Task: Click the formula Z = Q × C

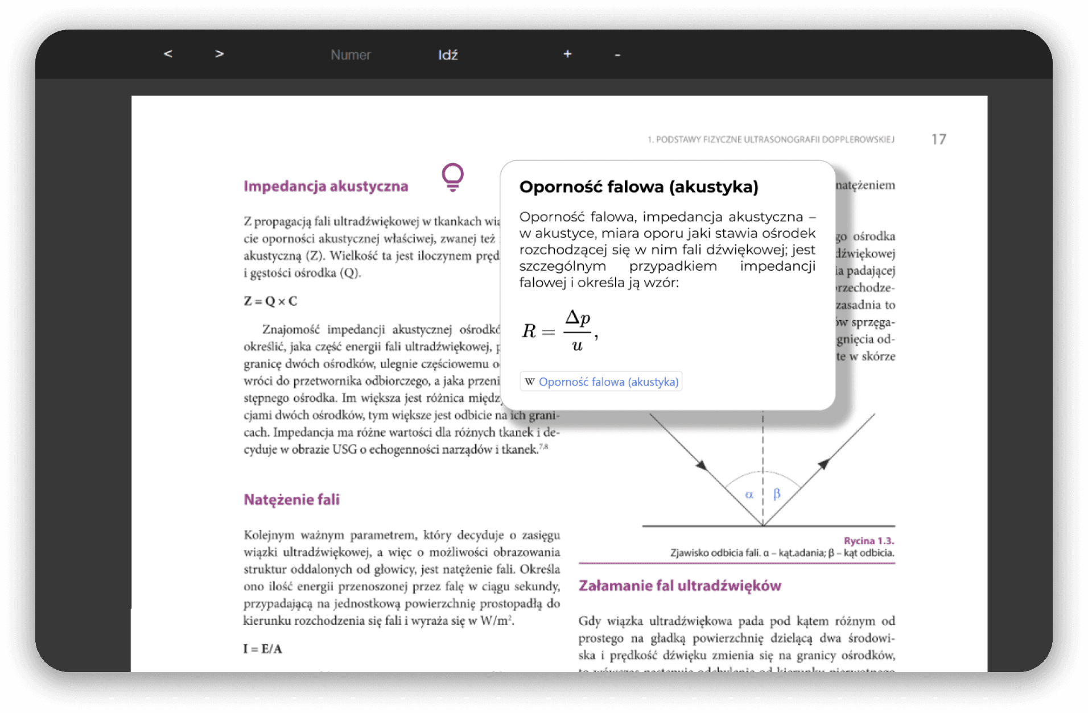Action: coord(270,301)
